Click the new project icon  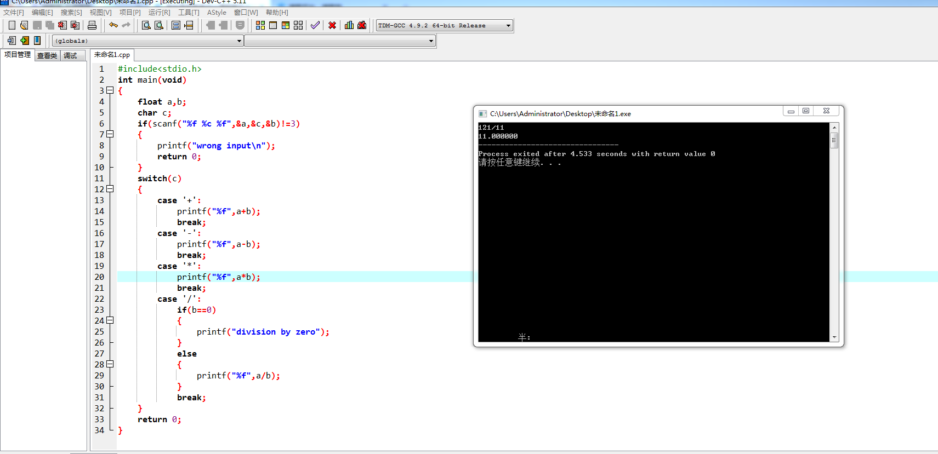[12, 41]
